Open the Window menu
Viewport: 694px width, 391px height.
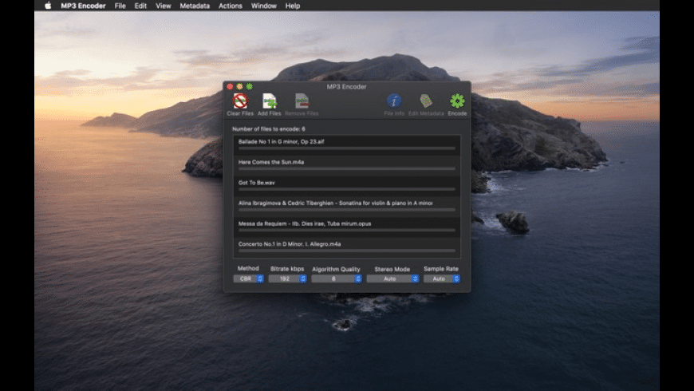click(264, 6)
